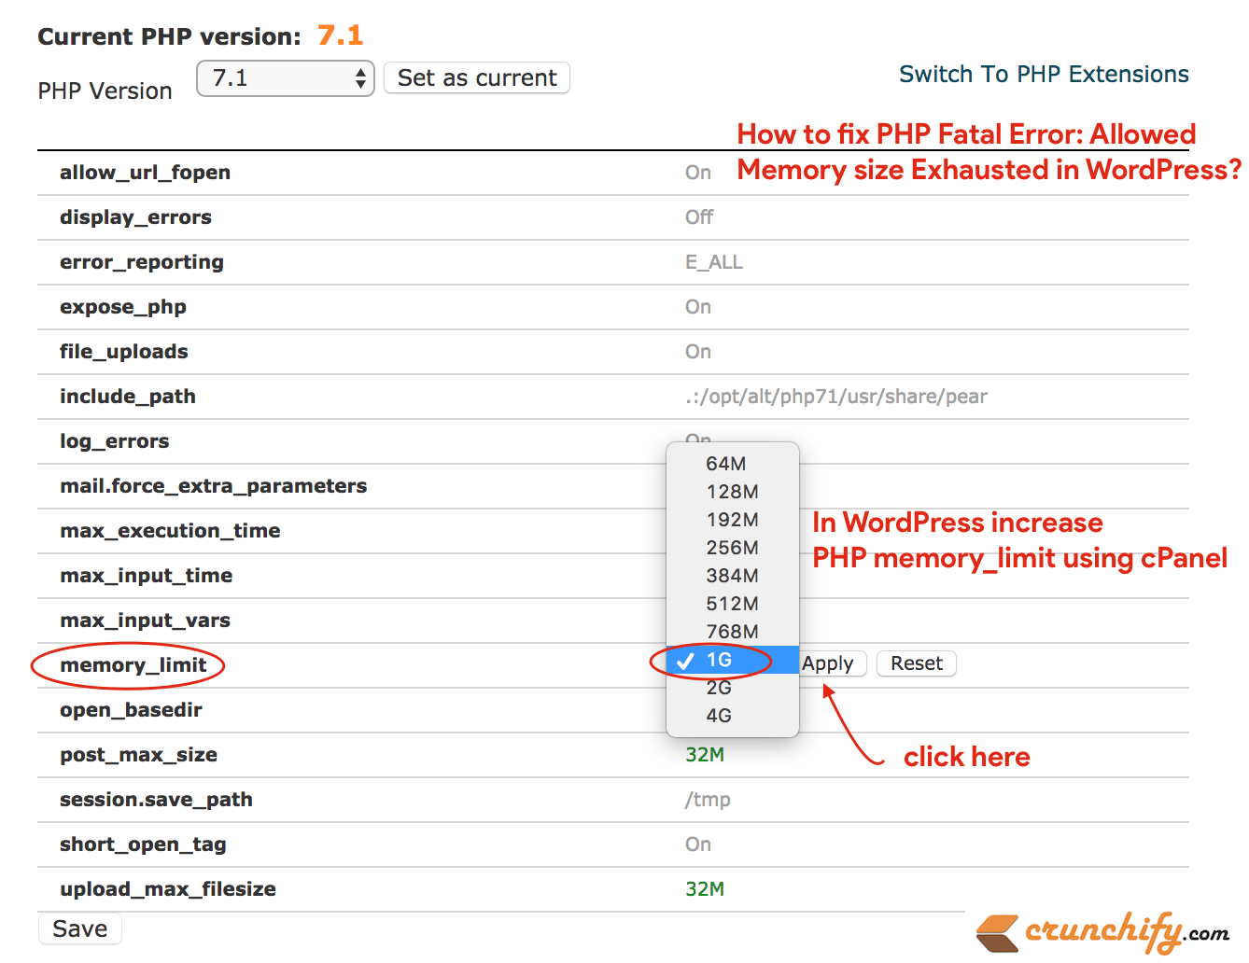The width and height of the screenshot is (1249, 963).
Task: Click the file_uploads On value
Action: coord(698,352)
